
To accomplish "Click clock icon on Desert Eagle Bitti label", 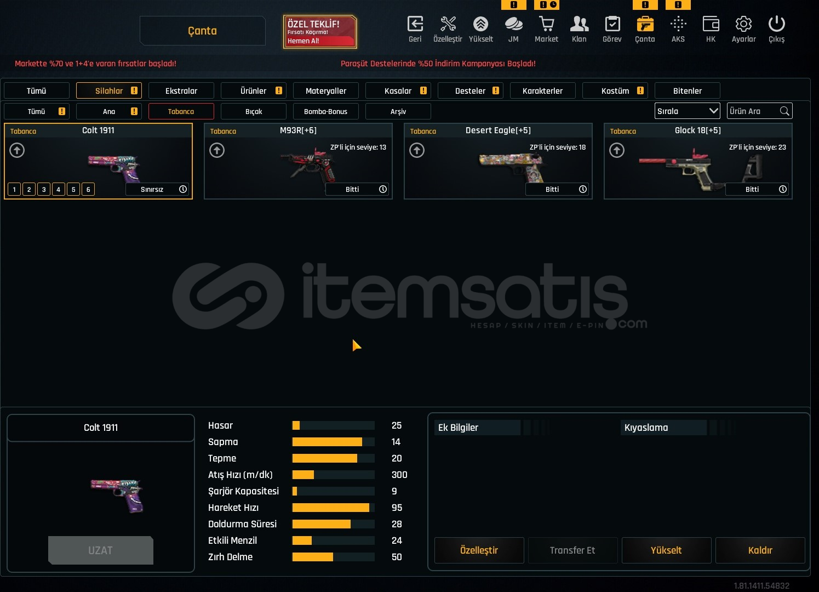I will (583, 189).
